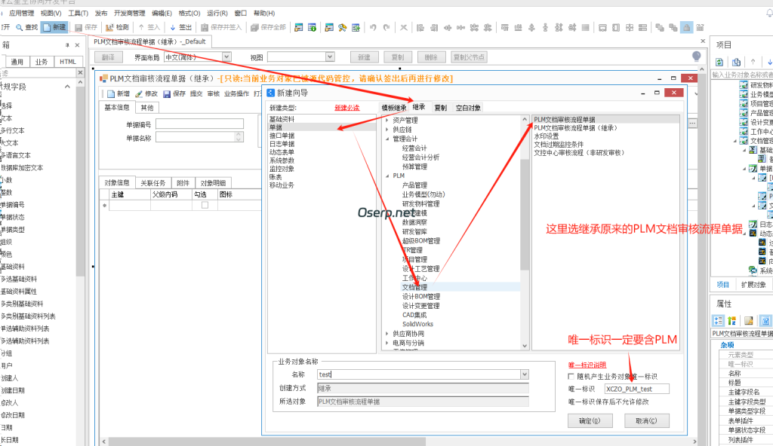The width and height of the screenshot is (773, 446).
Task: Open the 查找 (Find) tool
Action: point(26,26)
